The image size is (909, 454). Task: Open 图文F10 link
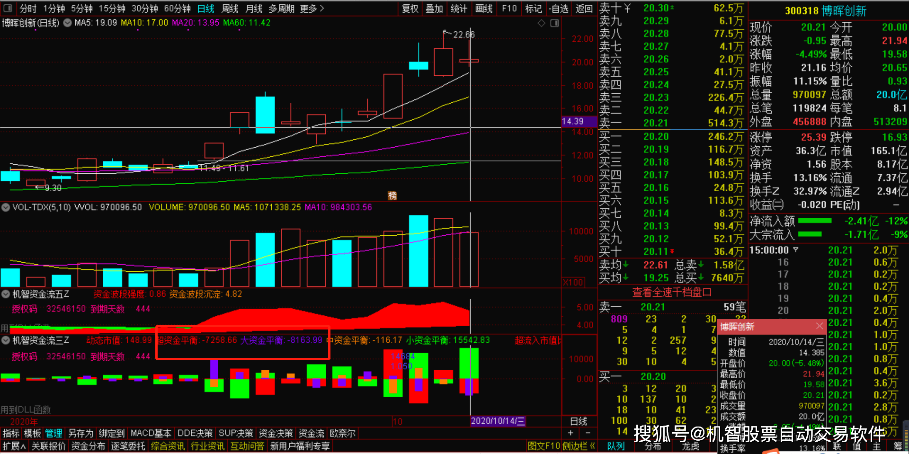[544, 446]
